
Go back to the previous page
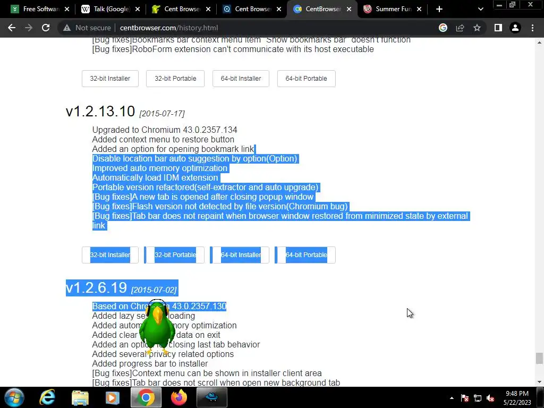point(12,28)
